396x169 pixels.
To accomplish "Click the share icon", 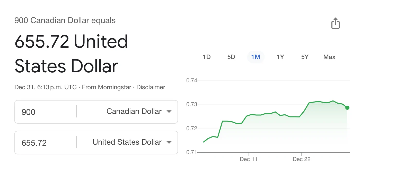I will click(x=335, y=23).
